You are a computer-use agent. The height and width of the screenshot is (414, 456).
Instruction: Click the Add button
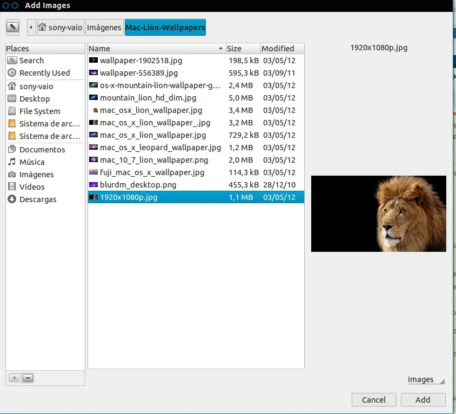pos(423,400)
